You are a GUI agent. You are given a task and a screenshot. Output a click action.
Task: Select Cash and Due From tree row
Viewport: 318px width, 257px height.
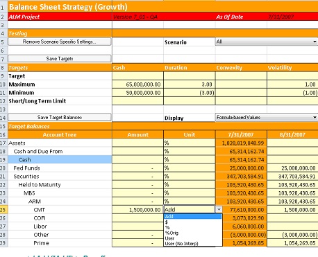click(x=60, y=151)
